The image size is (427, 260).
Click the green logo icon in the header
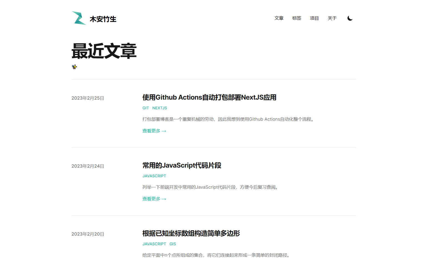point(79,18)
